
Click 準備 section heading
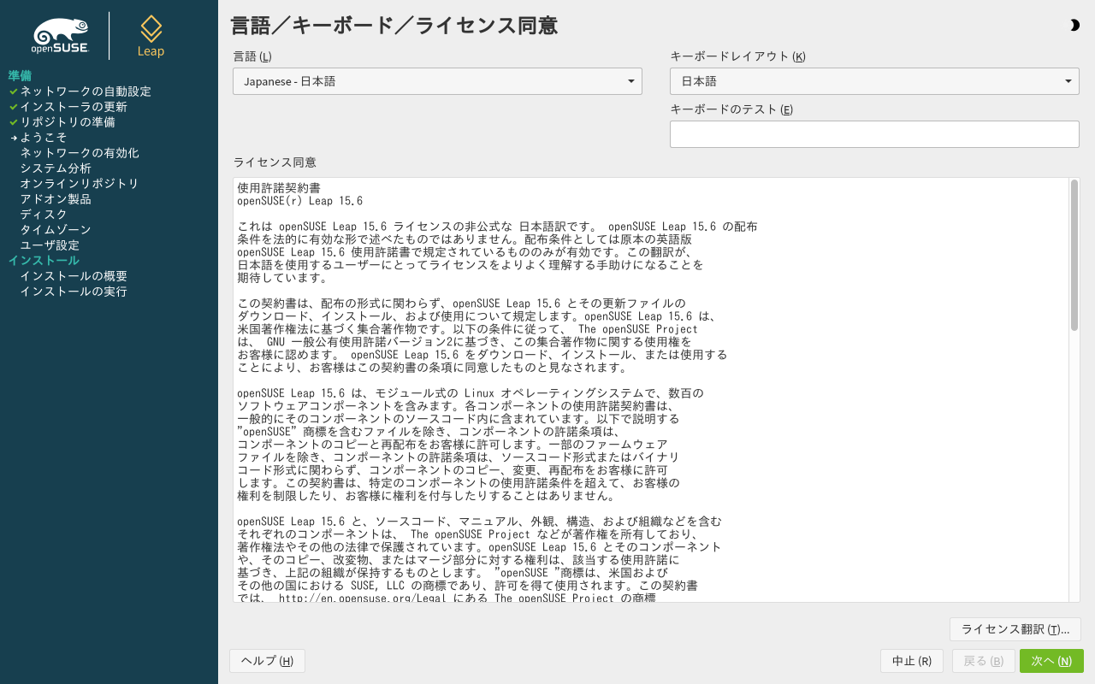click(20, 75)
